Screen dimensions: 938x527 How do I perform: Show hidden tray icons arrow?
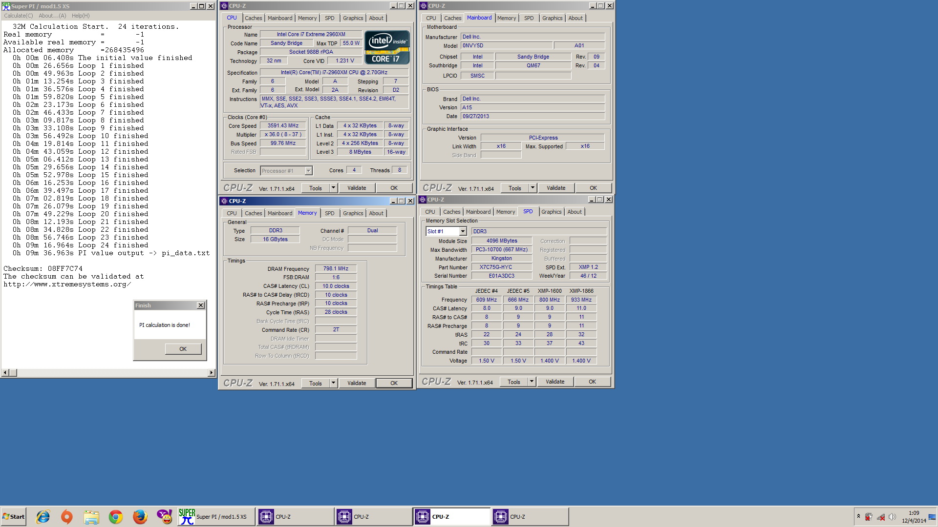pyautogui.click(x=858, y=516)
